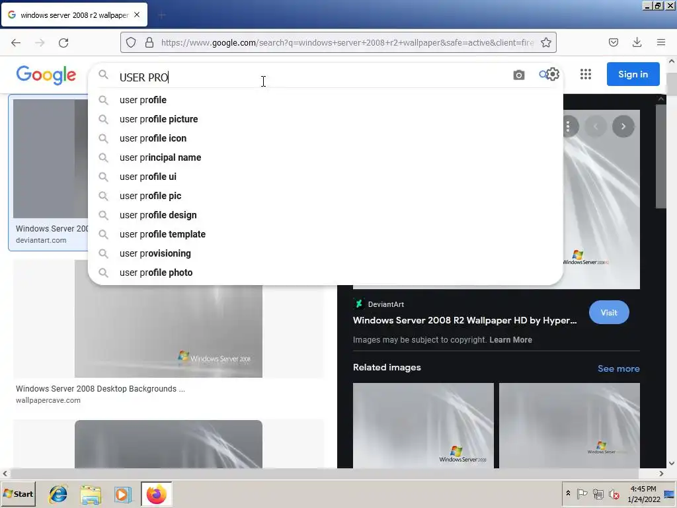This screenshot has width=677, height=508.
Task: Open Windows Server 2008 Desktop Backgrounds thumbnail
Action: click(x=169, y=319)
